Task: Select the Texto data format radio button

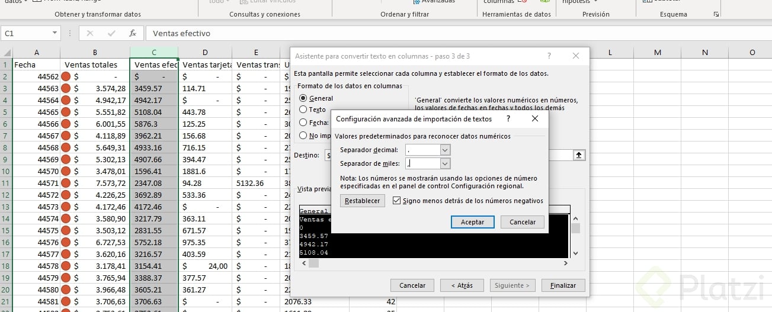Action: pos(303,110)
